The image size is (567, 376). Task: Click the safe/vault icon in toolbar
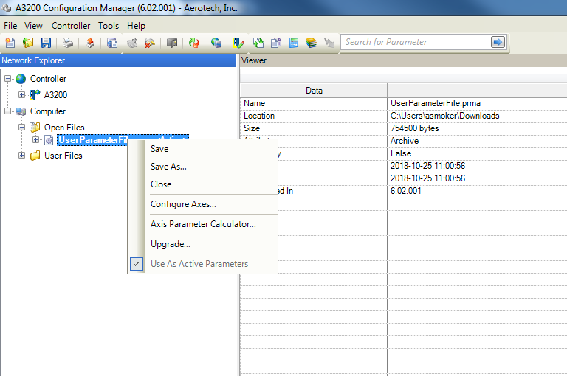click(x=172, y=43)
